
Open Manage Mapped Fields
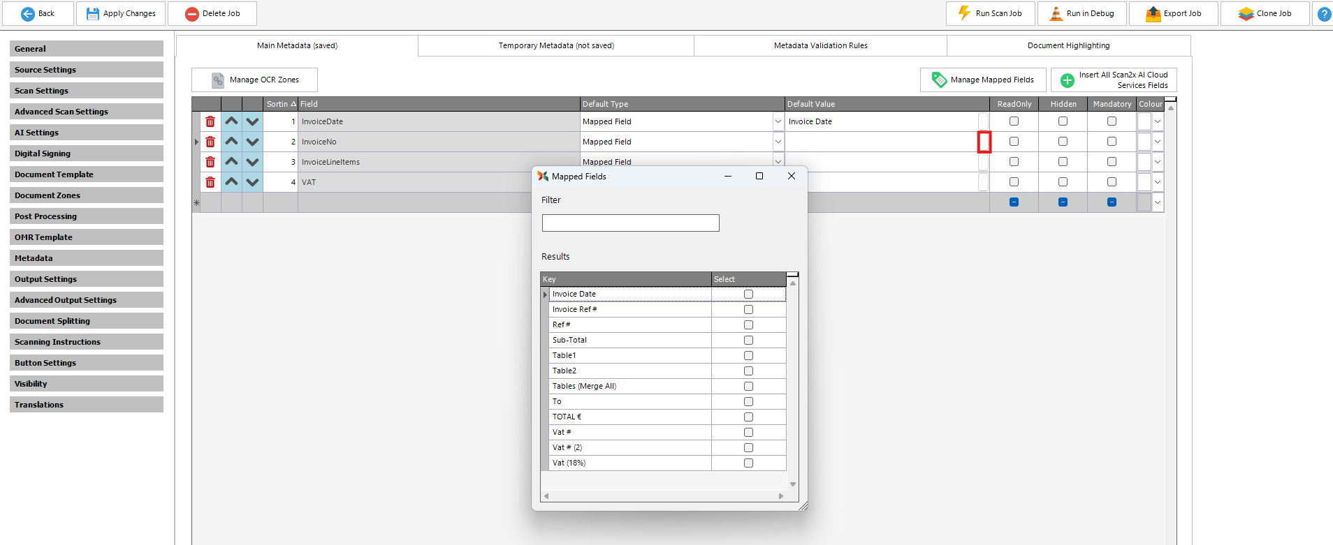tap(982, 80)
